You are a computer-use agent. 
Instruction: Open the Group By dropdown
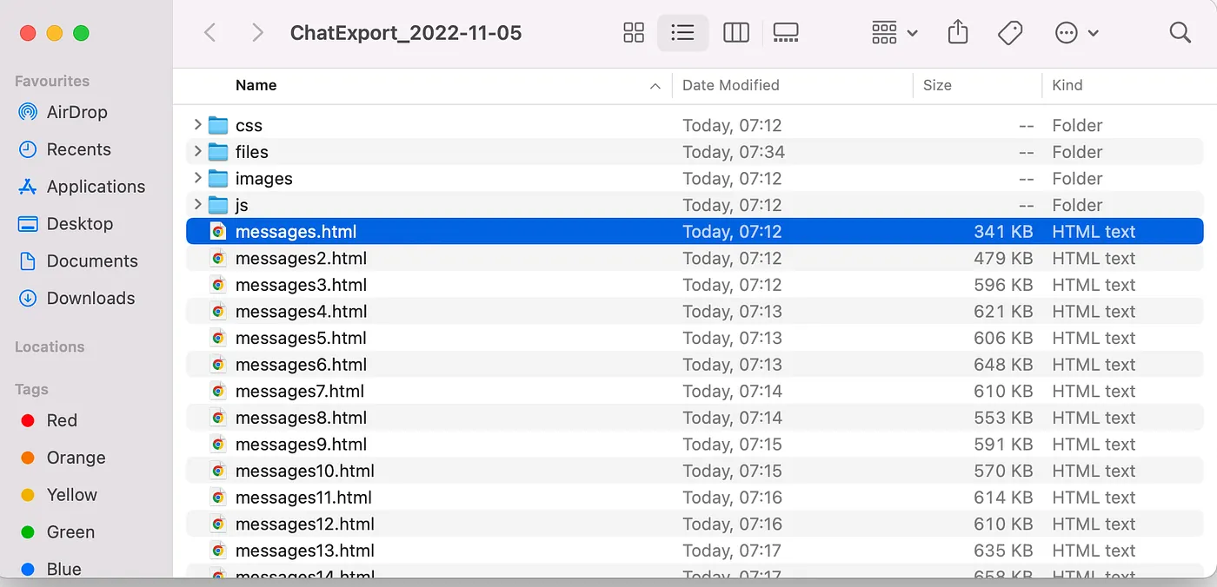click(x=894, y=33)
